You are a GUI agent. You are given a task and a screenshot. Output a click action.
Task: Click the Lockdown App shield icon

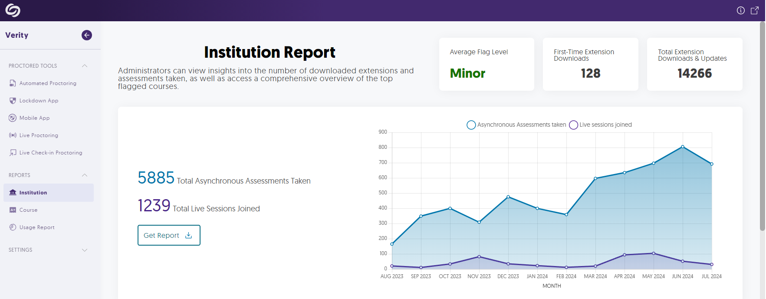pyautogui.click(x=13, y=101)
